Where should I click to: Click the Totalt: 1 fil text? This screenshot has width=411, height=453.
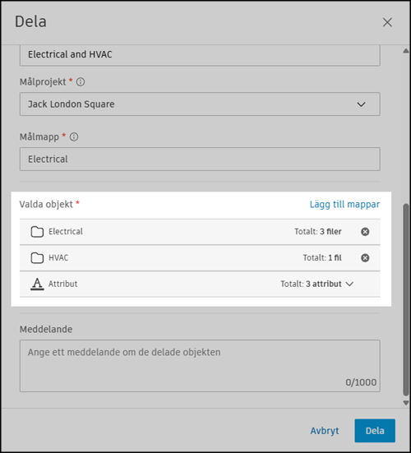coord(322,257)
